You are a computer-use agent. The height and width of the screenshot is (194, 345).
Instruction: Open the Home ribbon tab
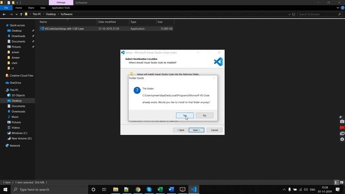(x=19, y=8)
